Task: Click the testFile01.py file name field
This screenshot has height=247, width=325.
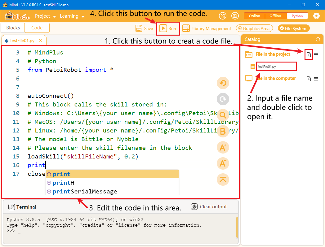Action: (x=276, y=67)
